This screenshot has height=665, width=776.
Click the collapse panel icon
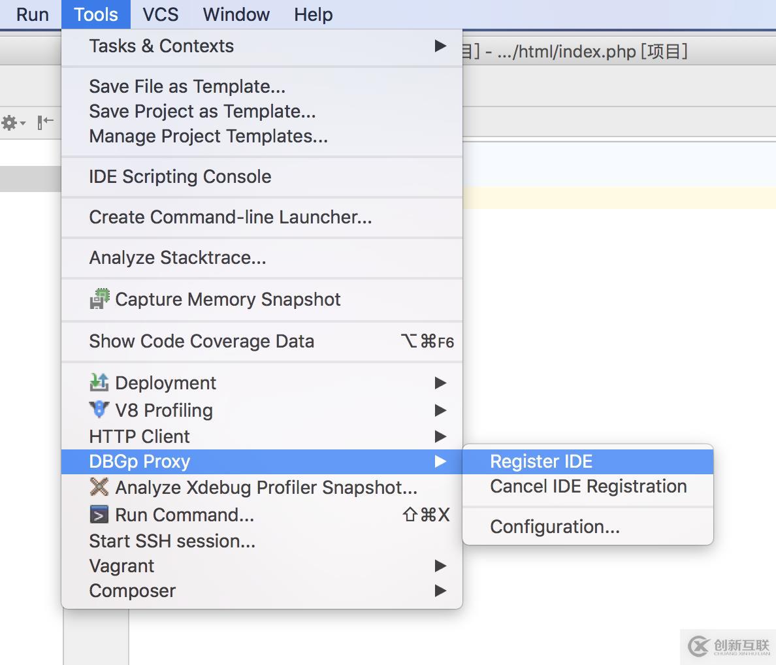tap(45, 122)
